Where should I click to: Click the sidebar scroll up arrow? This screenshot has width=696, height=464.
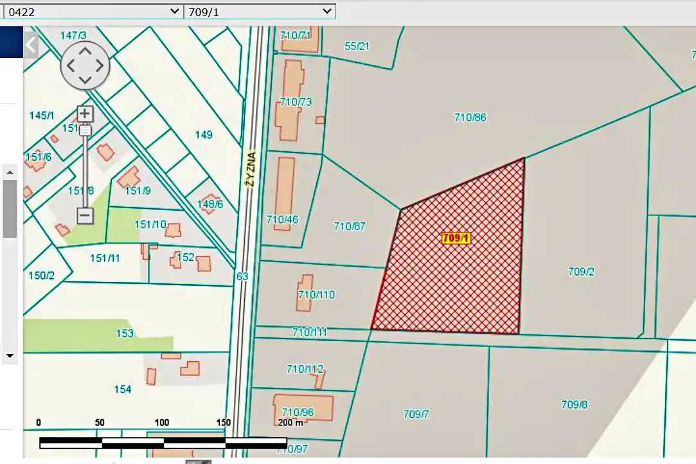pos(10,172)
